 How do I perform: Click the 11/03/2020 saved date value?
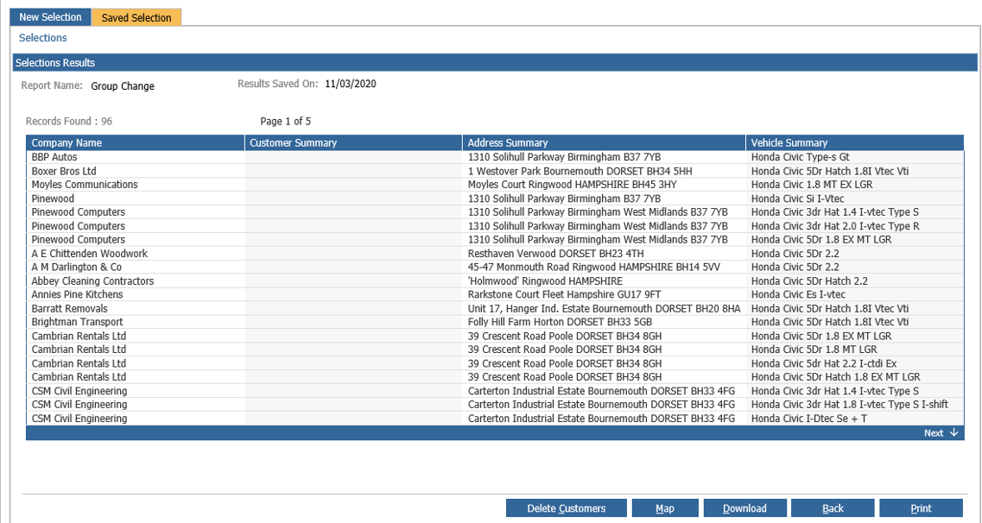coord(351,84)
